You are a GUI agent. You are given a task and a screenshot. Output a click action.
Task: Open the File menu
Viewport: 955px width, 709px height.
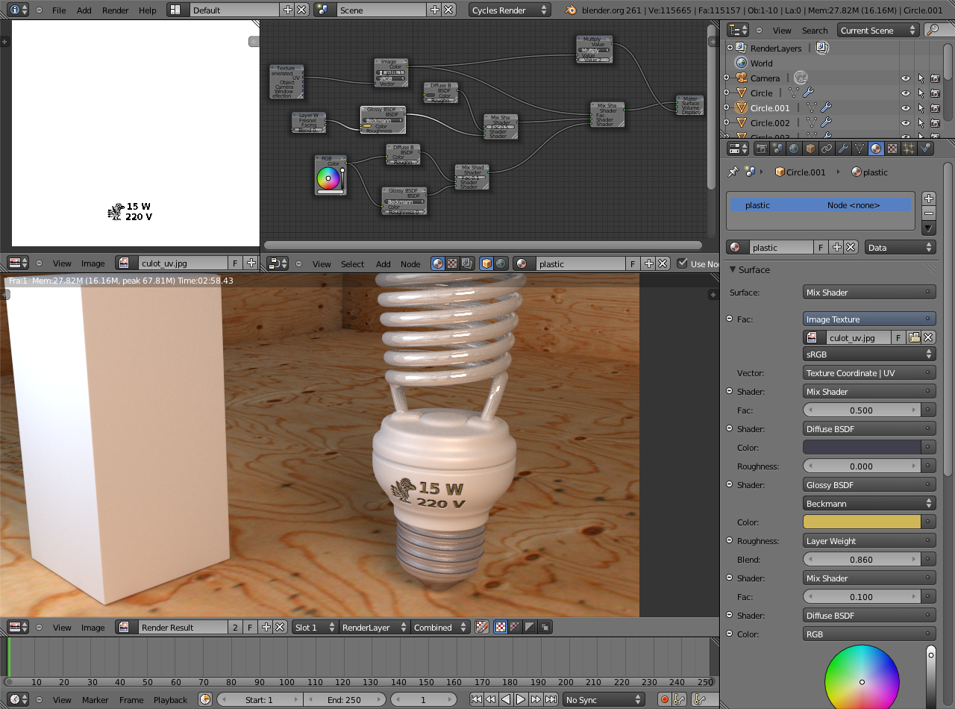coord(59,10)
